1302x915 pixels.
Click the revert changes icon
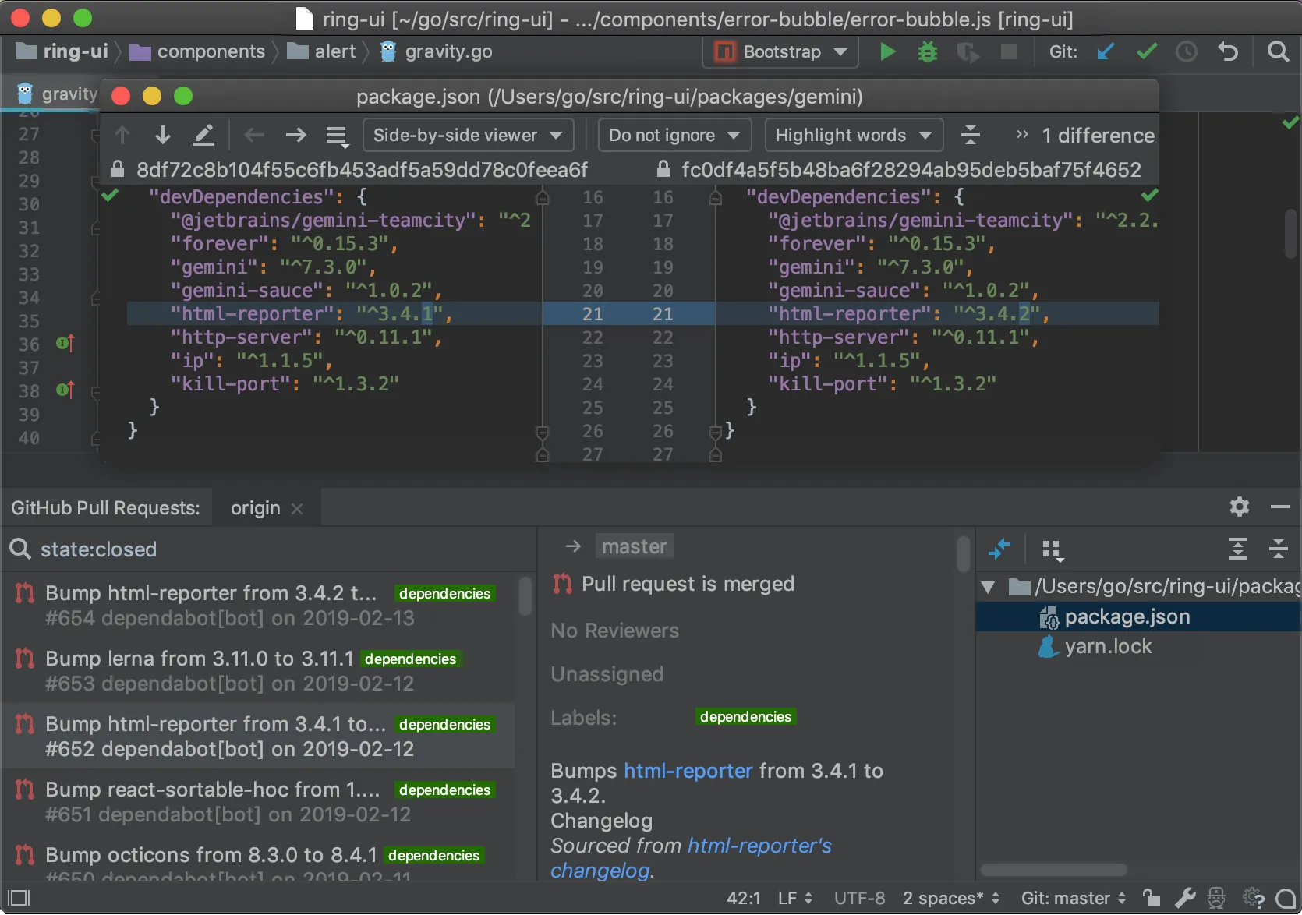(1228, 52)
